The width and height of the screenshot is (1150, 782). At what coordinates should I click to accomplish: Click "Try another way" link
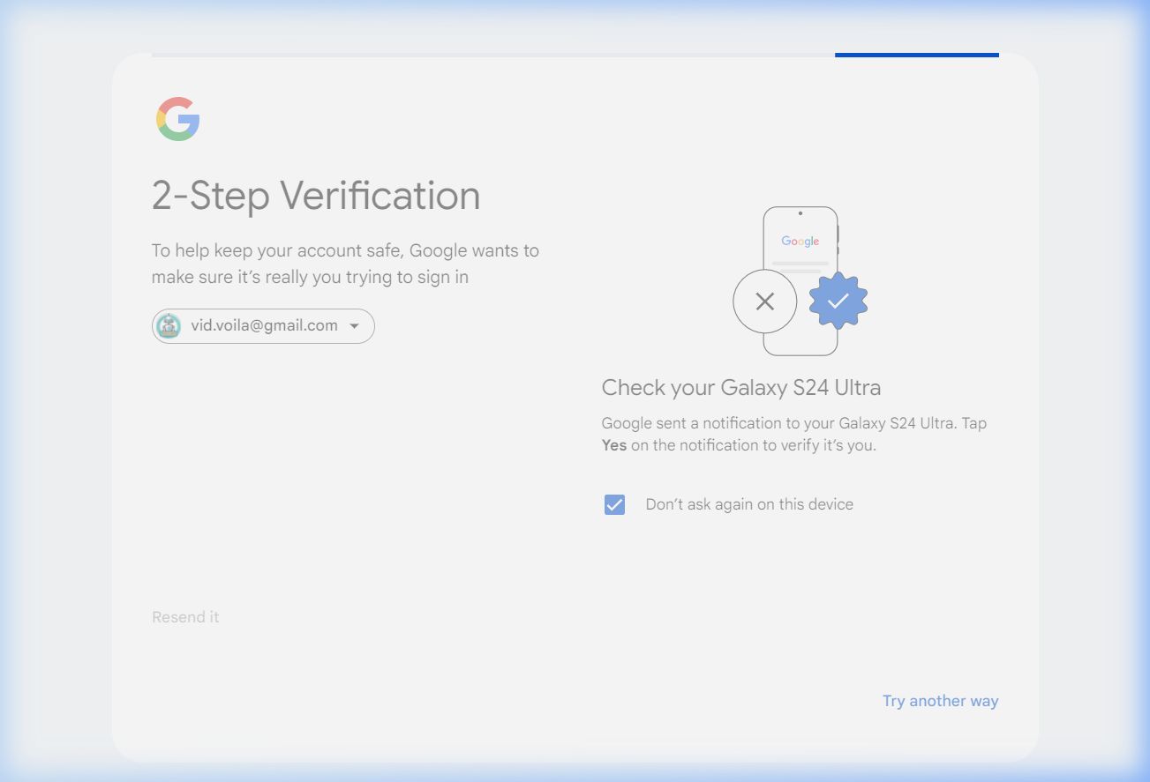point(940,701)
